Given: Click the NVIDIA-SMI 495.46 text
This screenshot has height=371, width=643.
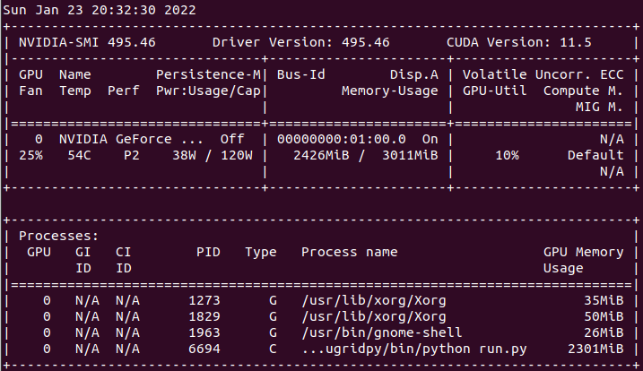Looking at the screenshot, I should pos(87,42).
